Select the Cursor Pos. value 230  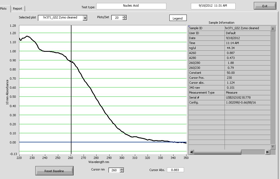[247, 78]
